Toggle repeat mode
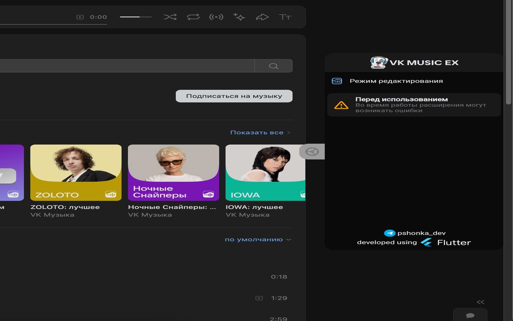513x321 pixels. pyautogui.click(x=193, y=17)
